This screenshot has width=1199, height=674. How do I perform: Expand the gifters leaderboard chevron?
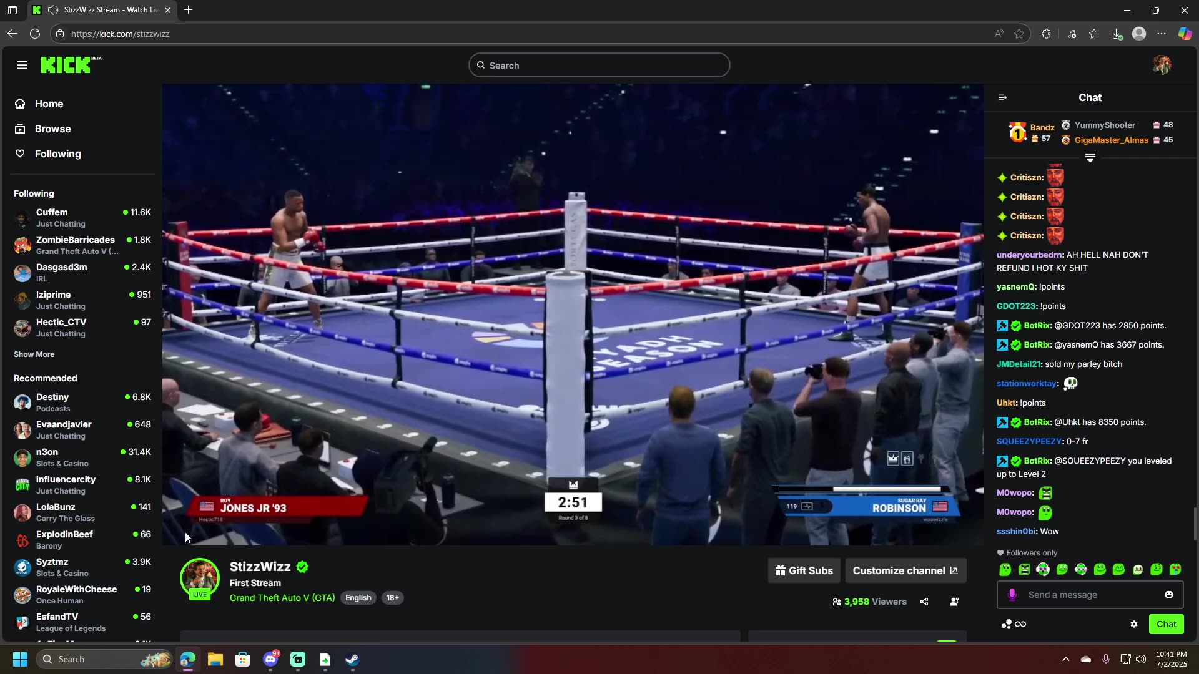[1090, 158]
